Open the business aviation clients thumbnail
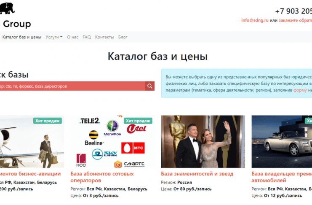Screen dimensions: 312x205 pos(32,142)
